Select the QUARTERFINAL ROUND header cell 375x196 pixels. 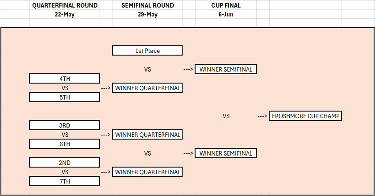tap(64, 5)
